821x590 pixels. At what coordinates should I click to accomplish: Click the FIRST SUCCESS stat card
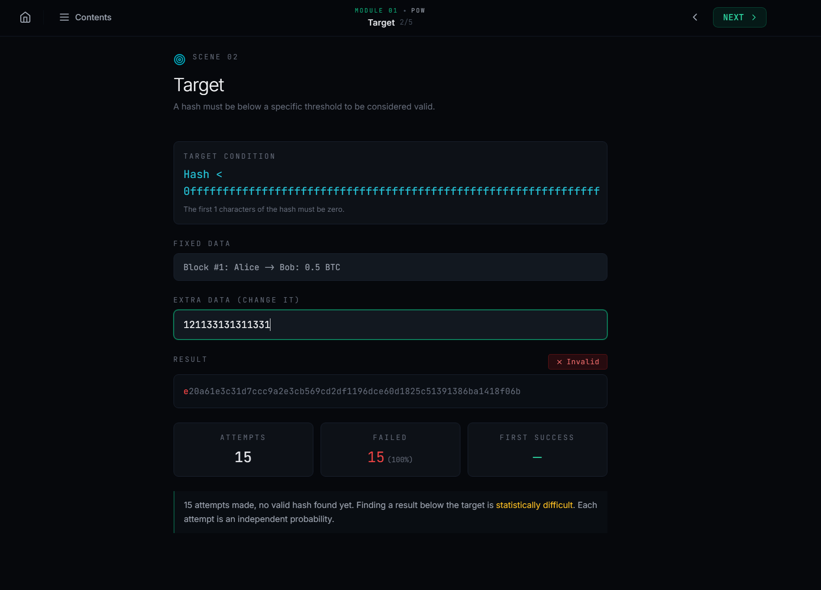pyautogui.click(x=537, y=449)
